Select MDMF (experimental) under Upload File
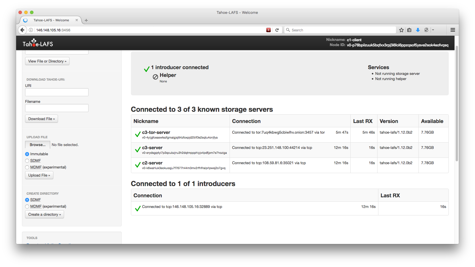The height and width of the screenshot is (267, 475). (27, 167)
